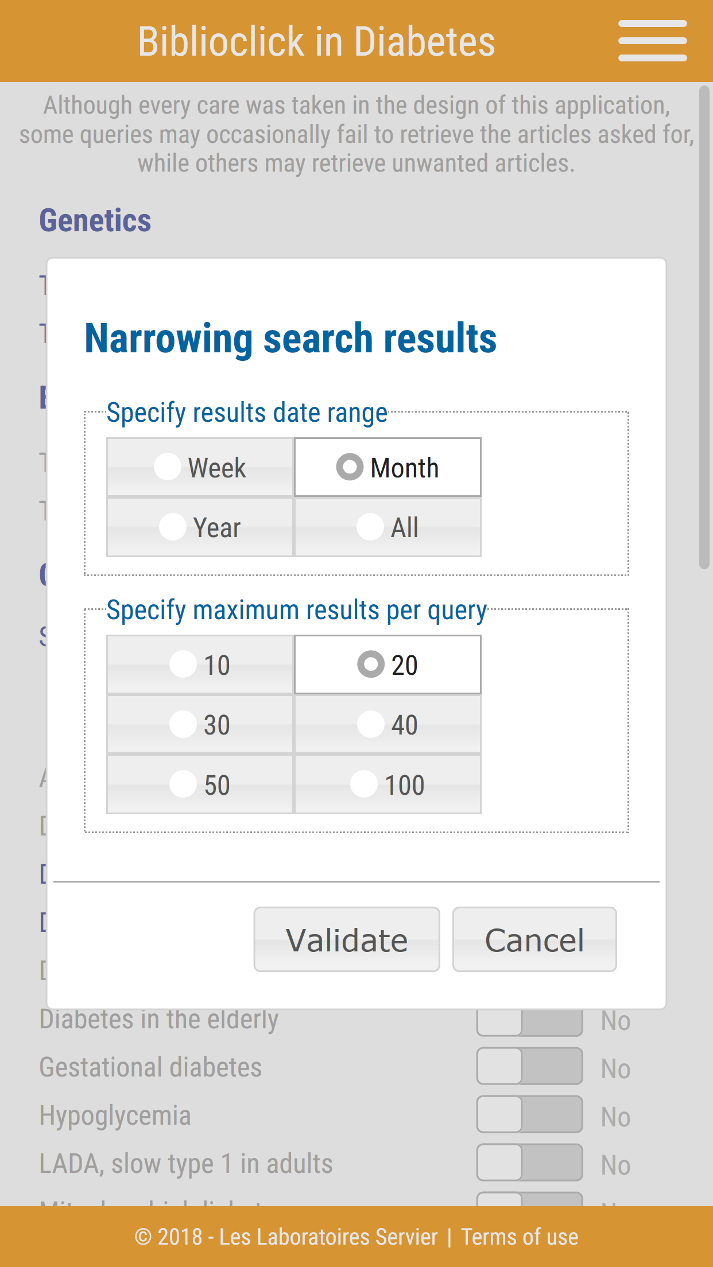This screenshot has width=713, height=1267.
Task: Click the Genetics section heading
Action: click(x=95, y=220)
